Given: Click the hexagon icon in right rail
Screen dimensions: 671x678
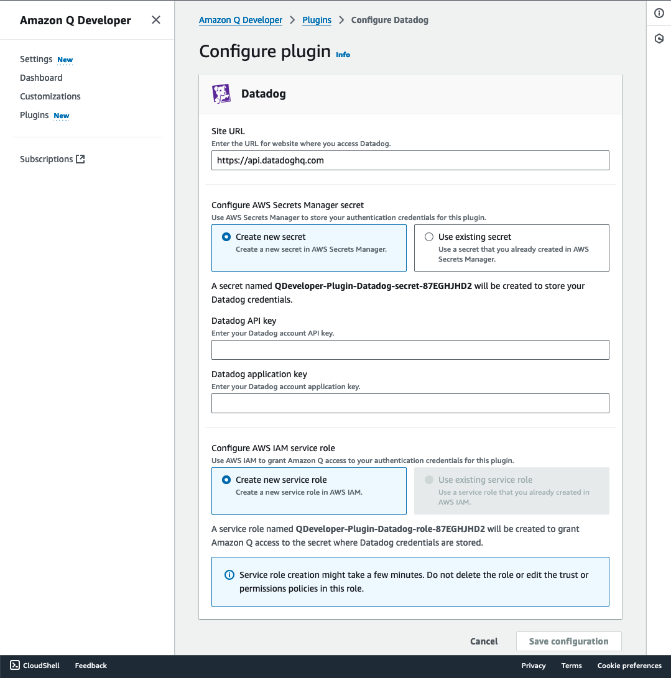Looking at the screenshot, I should 659,39.
